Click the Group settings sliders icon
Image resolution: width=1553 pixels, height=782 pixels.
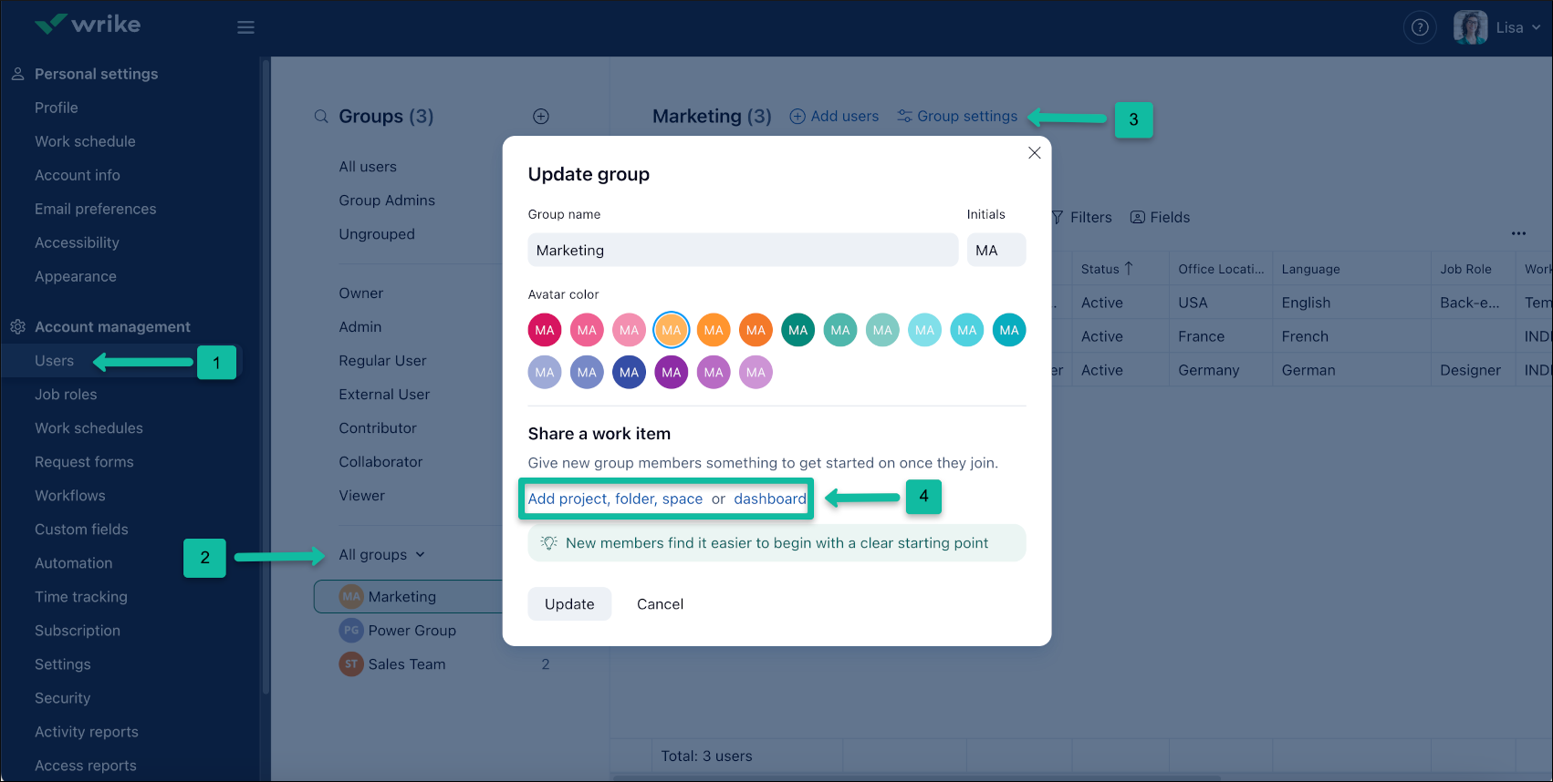click(905, 116)
